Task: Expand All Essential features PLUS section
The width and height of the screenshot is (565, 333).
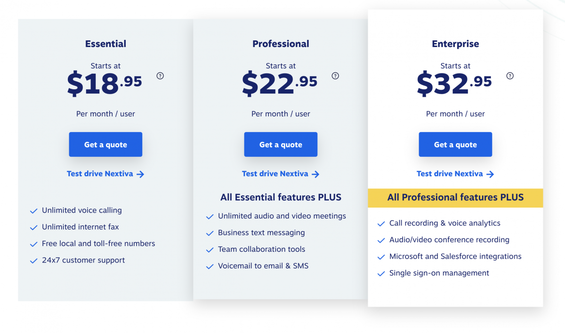Action: pos(281,197)
